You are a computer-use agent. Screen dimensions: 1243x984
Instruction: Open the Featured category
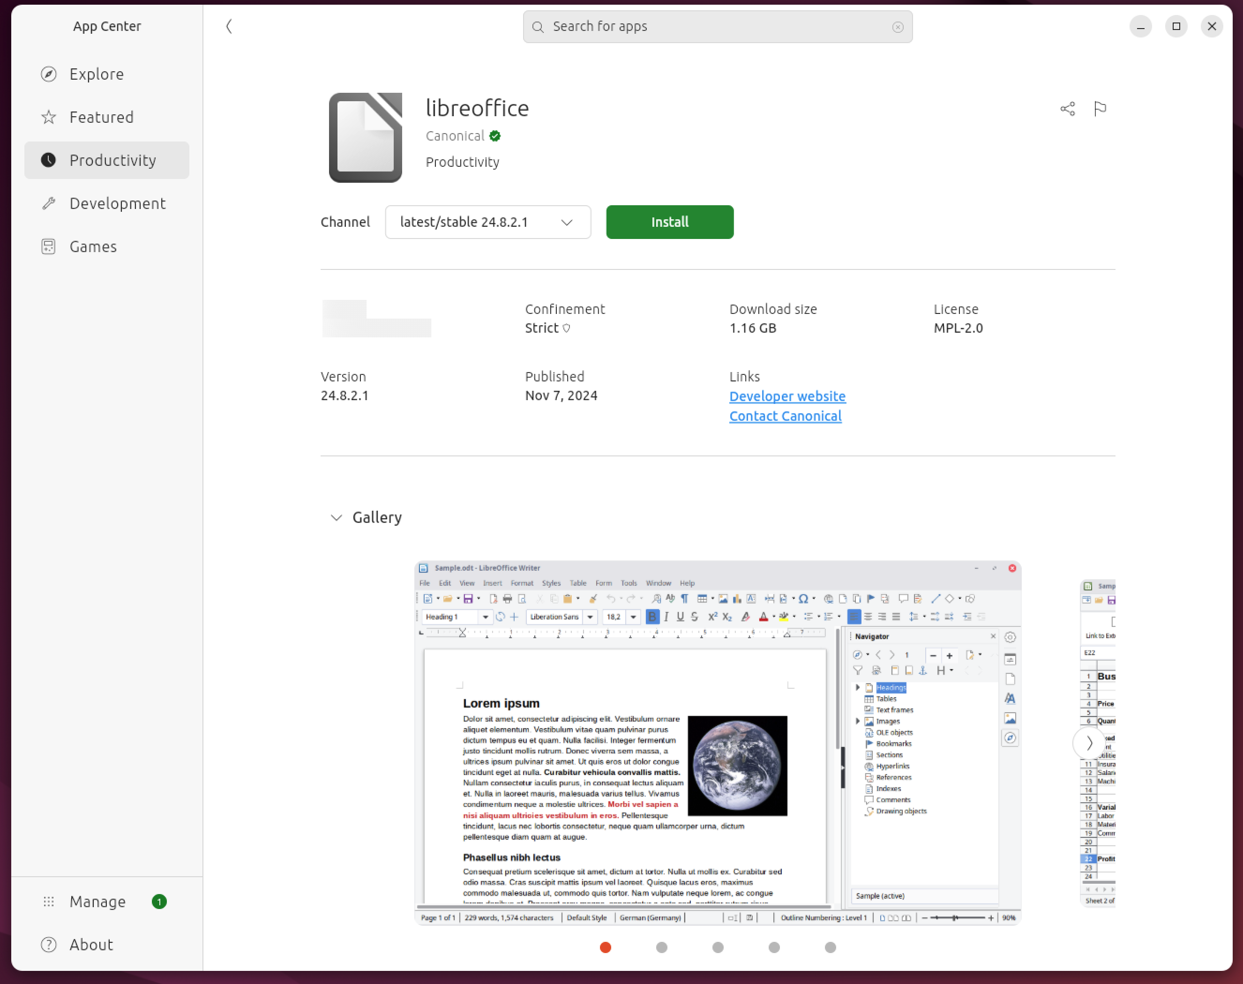click(x=101, y=118)
